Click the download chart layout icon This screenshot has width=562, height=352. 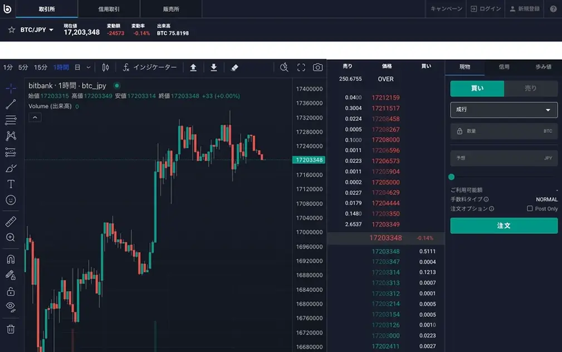click(x=214, y=67)
